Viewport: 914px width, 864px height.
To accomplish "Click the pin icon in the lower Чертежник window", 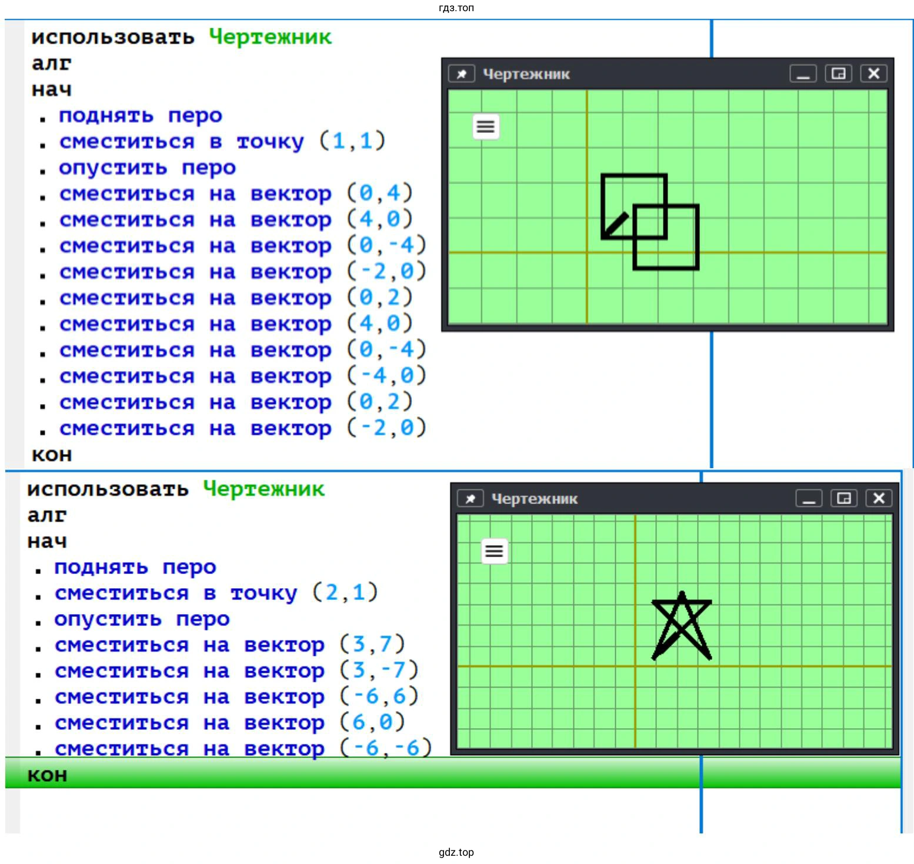I will (x=471, y=499).
